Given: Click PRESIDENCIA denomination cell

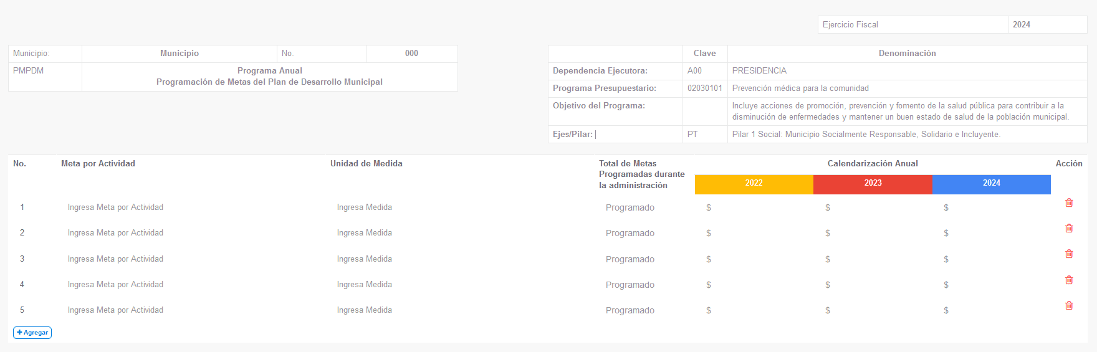Looking at the screenshot, I should pyautogui.click(x=907, y=71).
